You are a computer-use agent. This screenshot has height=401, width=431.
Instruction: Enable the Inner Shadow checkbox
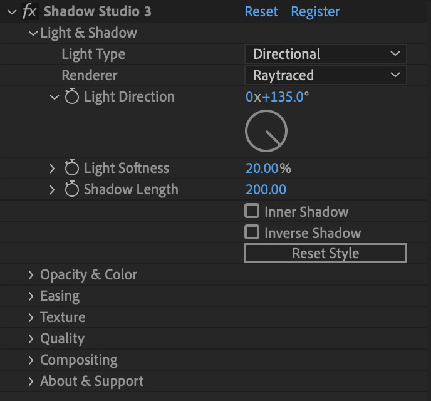(x=252, y=211)
